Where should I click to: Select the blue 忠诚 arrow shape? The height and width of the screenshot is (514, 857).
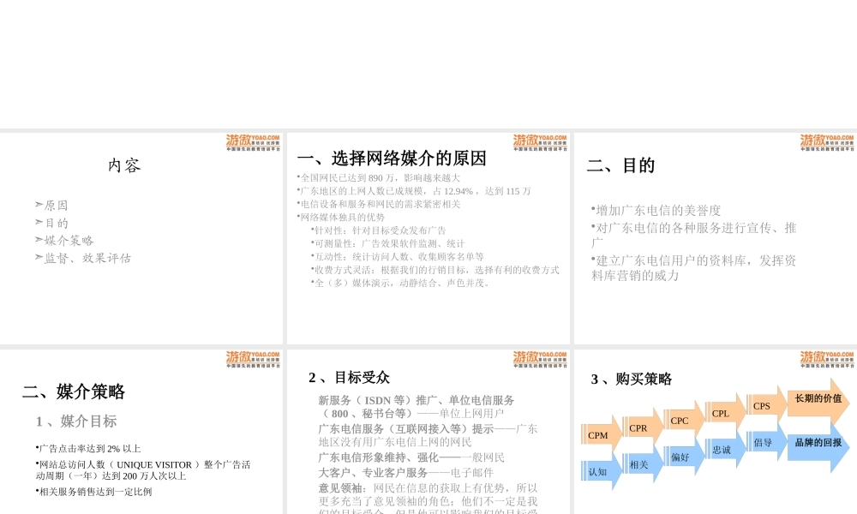[725, 449]
